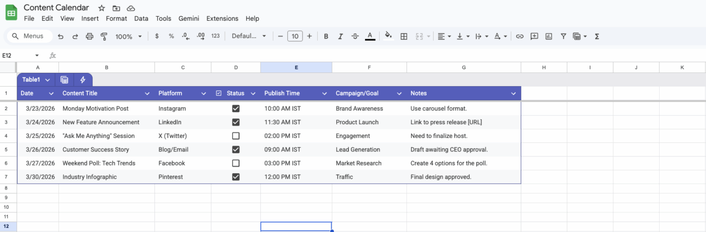The height and width of the screenshot is (232, 706).
Task: Expand the Platform column filter dropdown
Action: coord(204,94)
